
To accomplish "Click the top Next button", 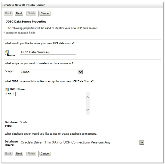I will click(19, 13).
